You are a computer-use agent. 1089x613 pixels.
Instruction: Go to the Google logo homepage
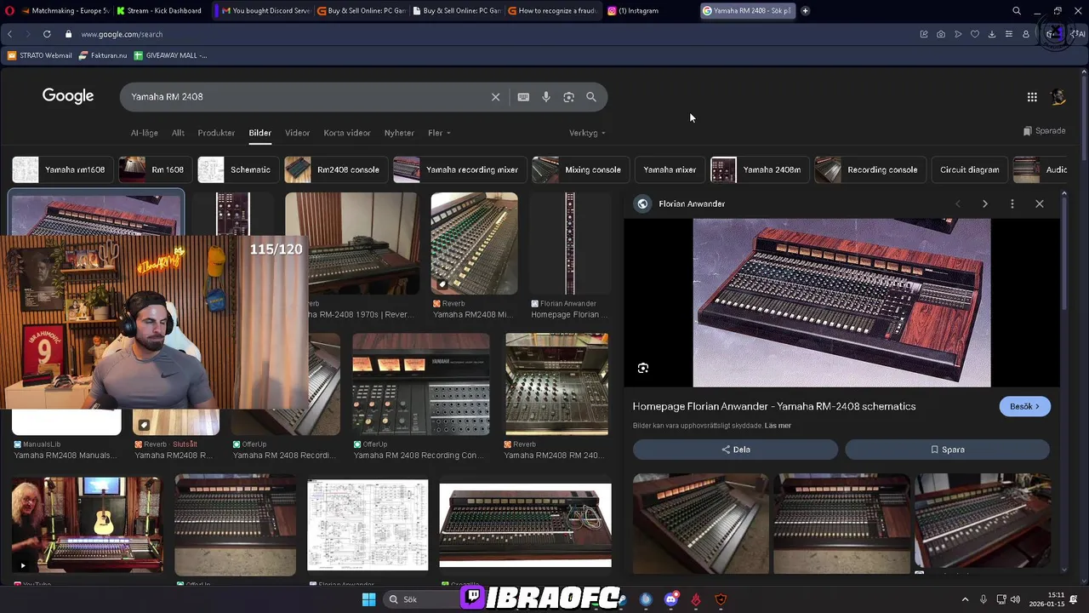click(68, 96)
